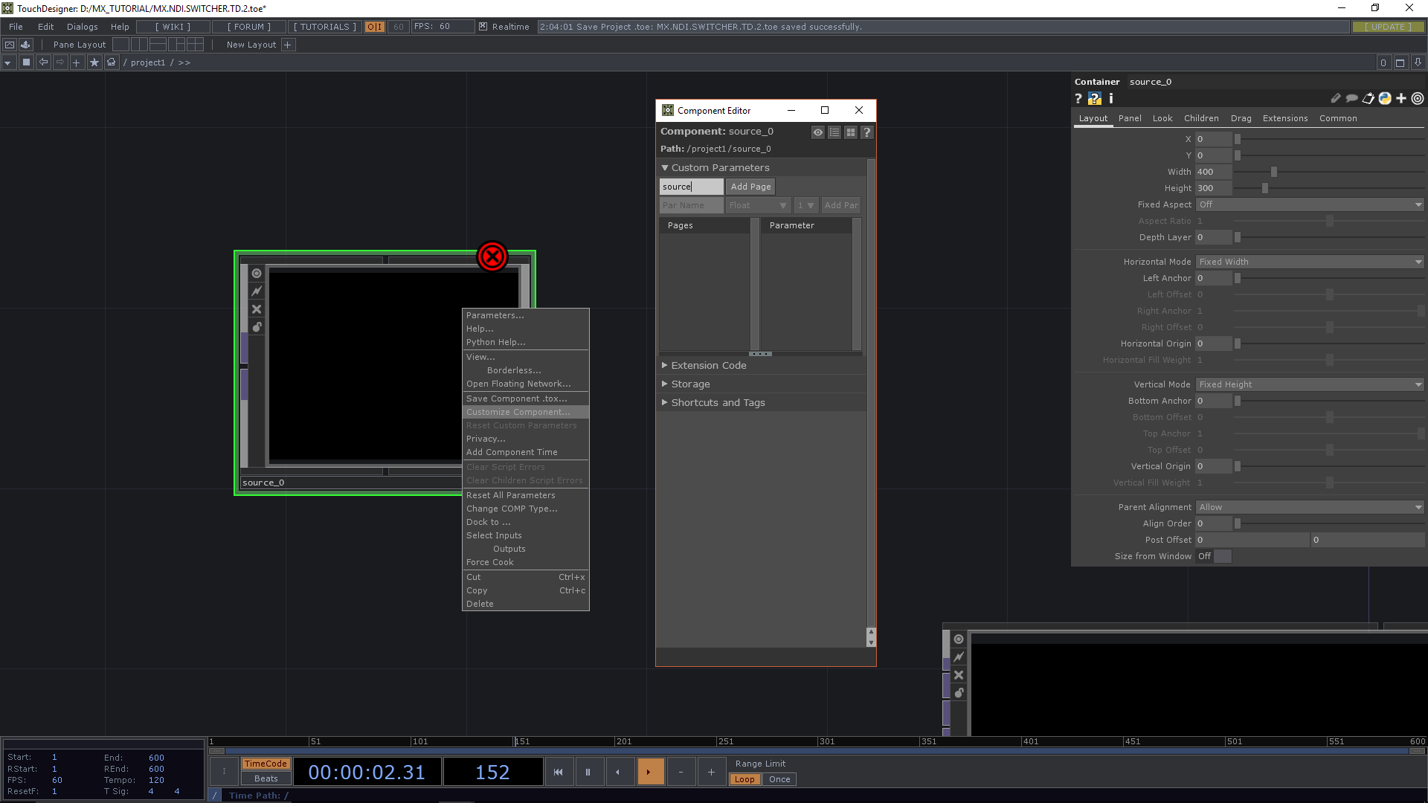The height and width of the screenshot is (803, 1428).
Task: Open Dialogs menu
Action: click(x=83, y=27)
